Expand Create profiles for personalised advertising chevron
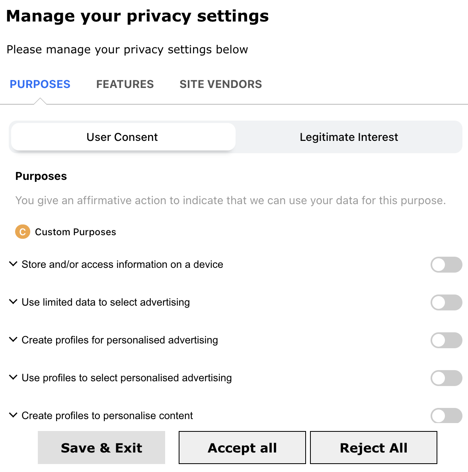Viewport: 468px width, 472px height. [13, 339]
